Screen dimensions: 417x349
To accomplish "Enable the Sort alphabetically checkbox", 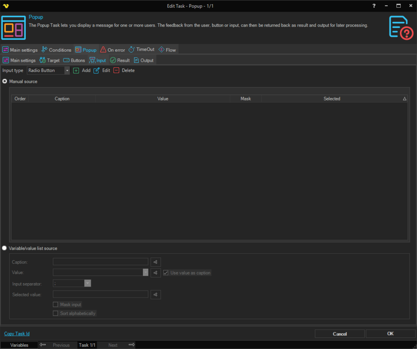I will pos(55,313).
